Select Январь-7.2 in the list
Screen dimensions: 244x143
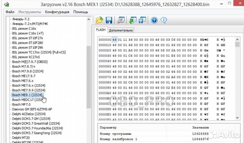pyautogui.click(x=21, y=19)
